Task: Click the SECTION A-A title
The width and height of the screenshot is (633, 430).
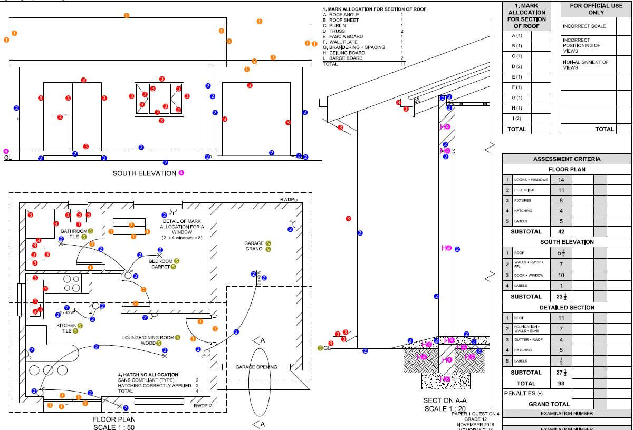Action: 445,401
